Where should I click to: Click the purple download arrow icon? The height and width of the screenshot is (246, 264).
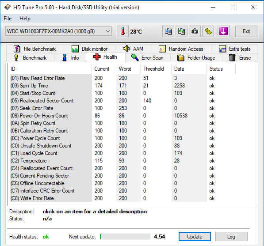(x=223, y=31)
